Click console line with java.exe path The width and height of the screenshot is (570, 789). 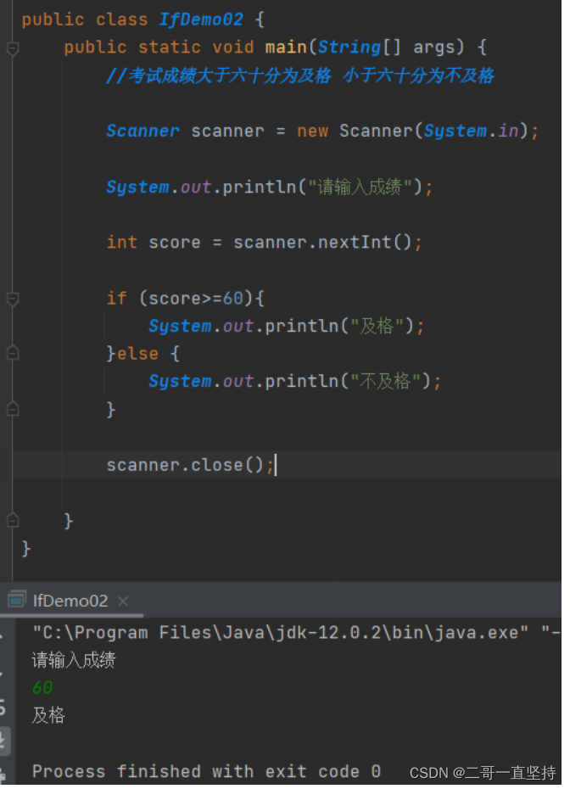click(296, 633)
